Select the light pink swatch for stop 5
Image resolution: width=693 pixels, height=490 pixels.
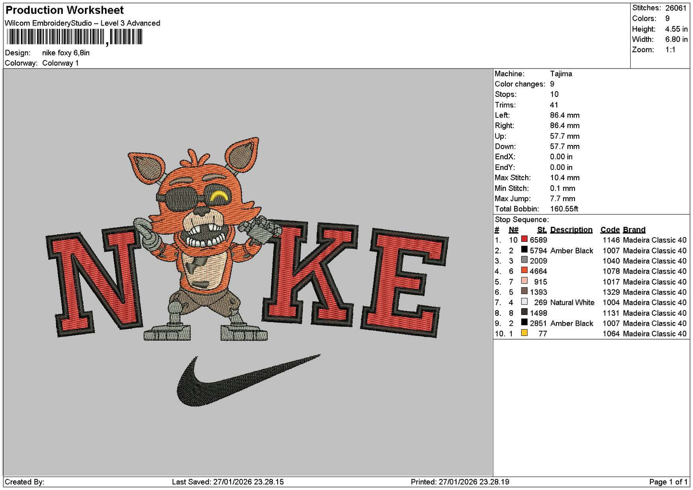(524, 281)
